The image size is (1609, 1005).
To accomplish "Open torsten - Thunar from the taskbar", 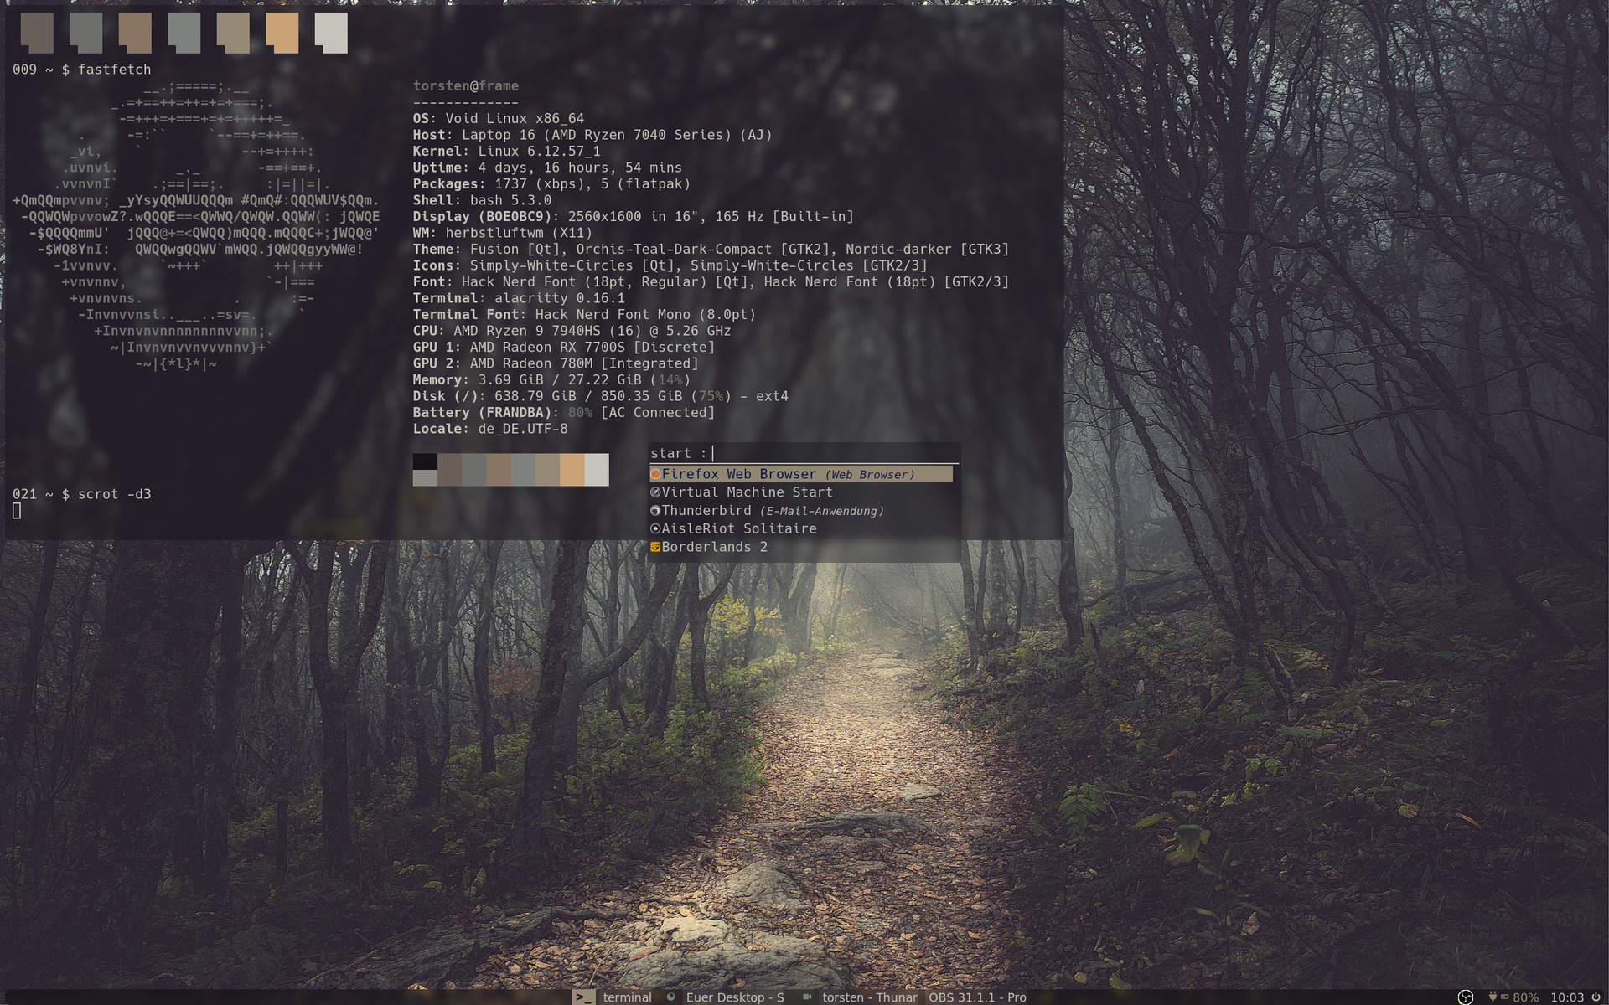I will click(x=869, y=997).
